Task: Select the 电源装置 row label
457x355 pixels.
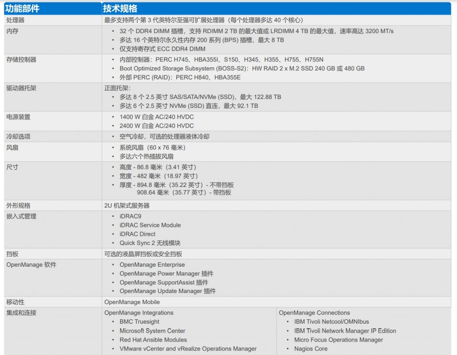Action: pyautogui.click(x=18, y=117)
